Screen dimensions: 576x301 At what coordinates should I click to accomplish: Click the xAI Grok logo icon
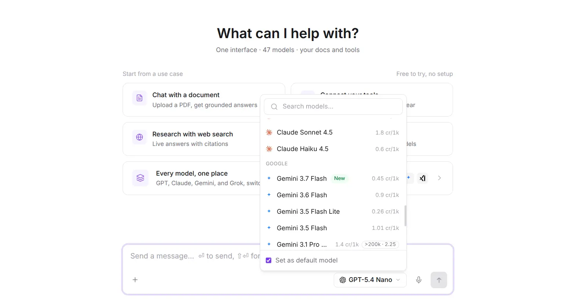point(423,178)
